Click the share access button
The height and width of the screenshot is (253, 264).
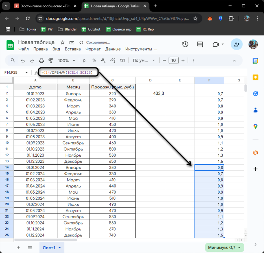[237, 44]
